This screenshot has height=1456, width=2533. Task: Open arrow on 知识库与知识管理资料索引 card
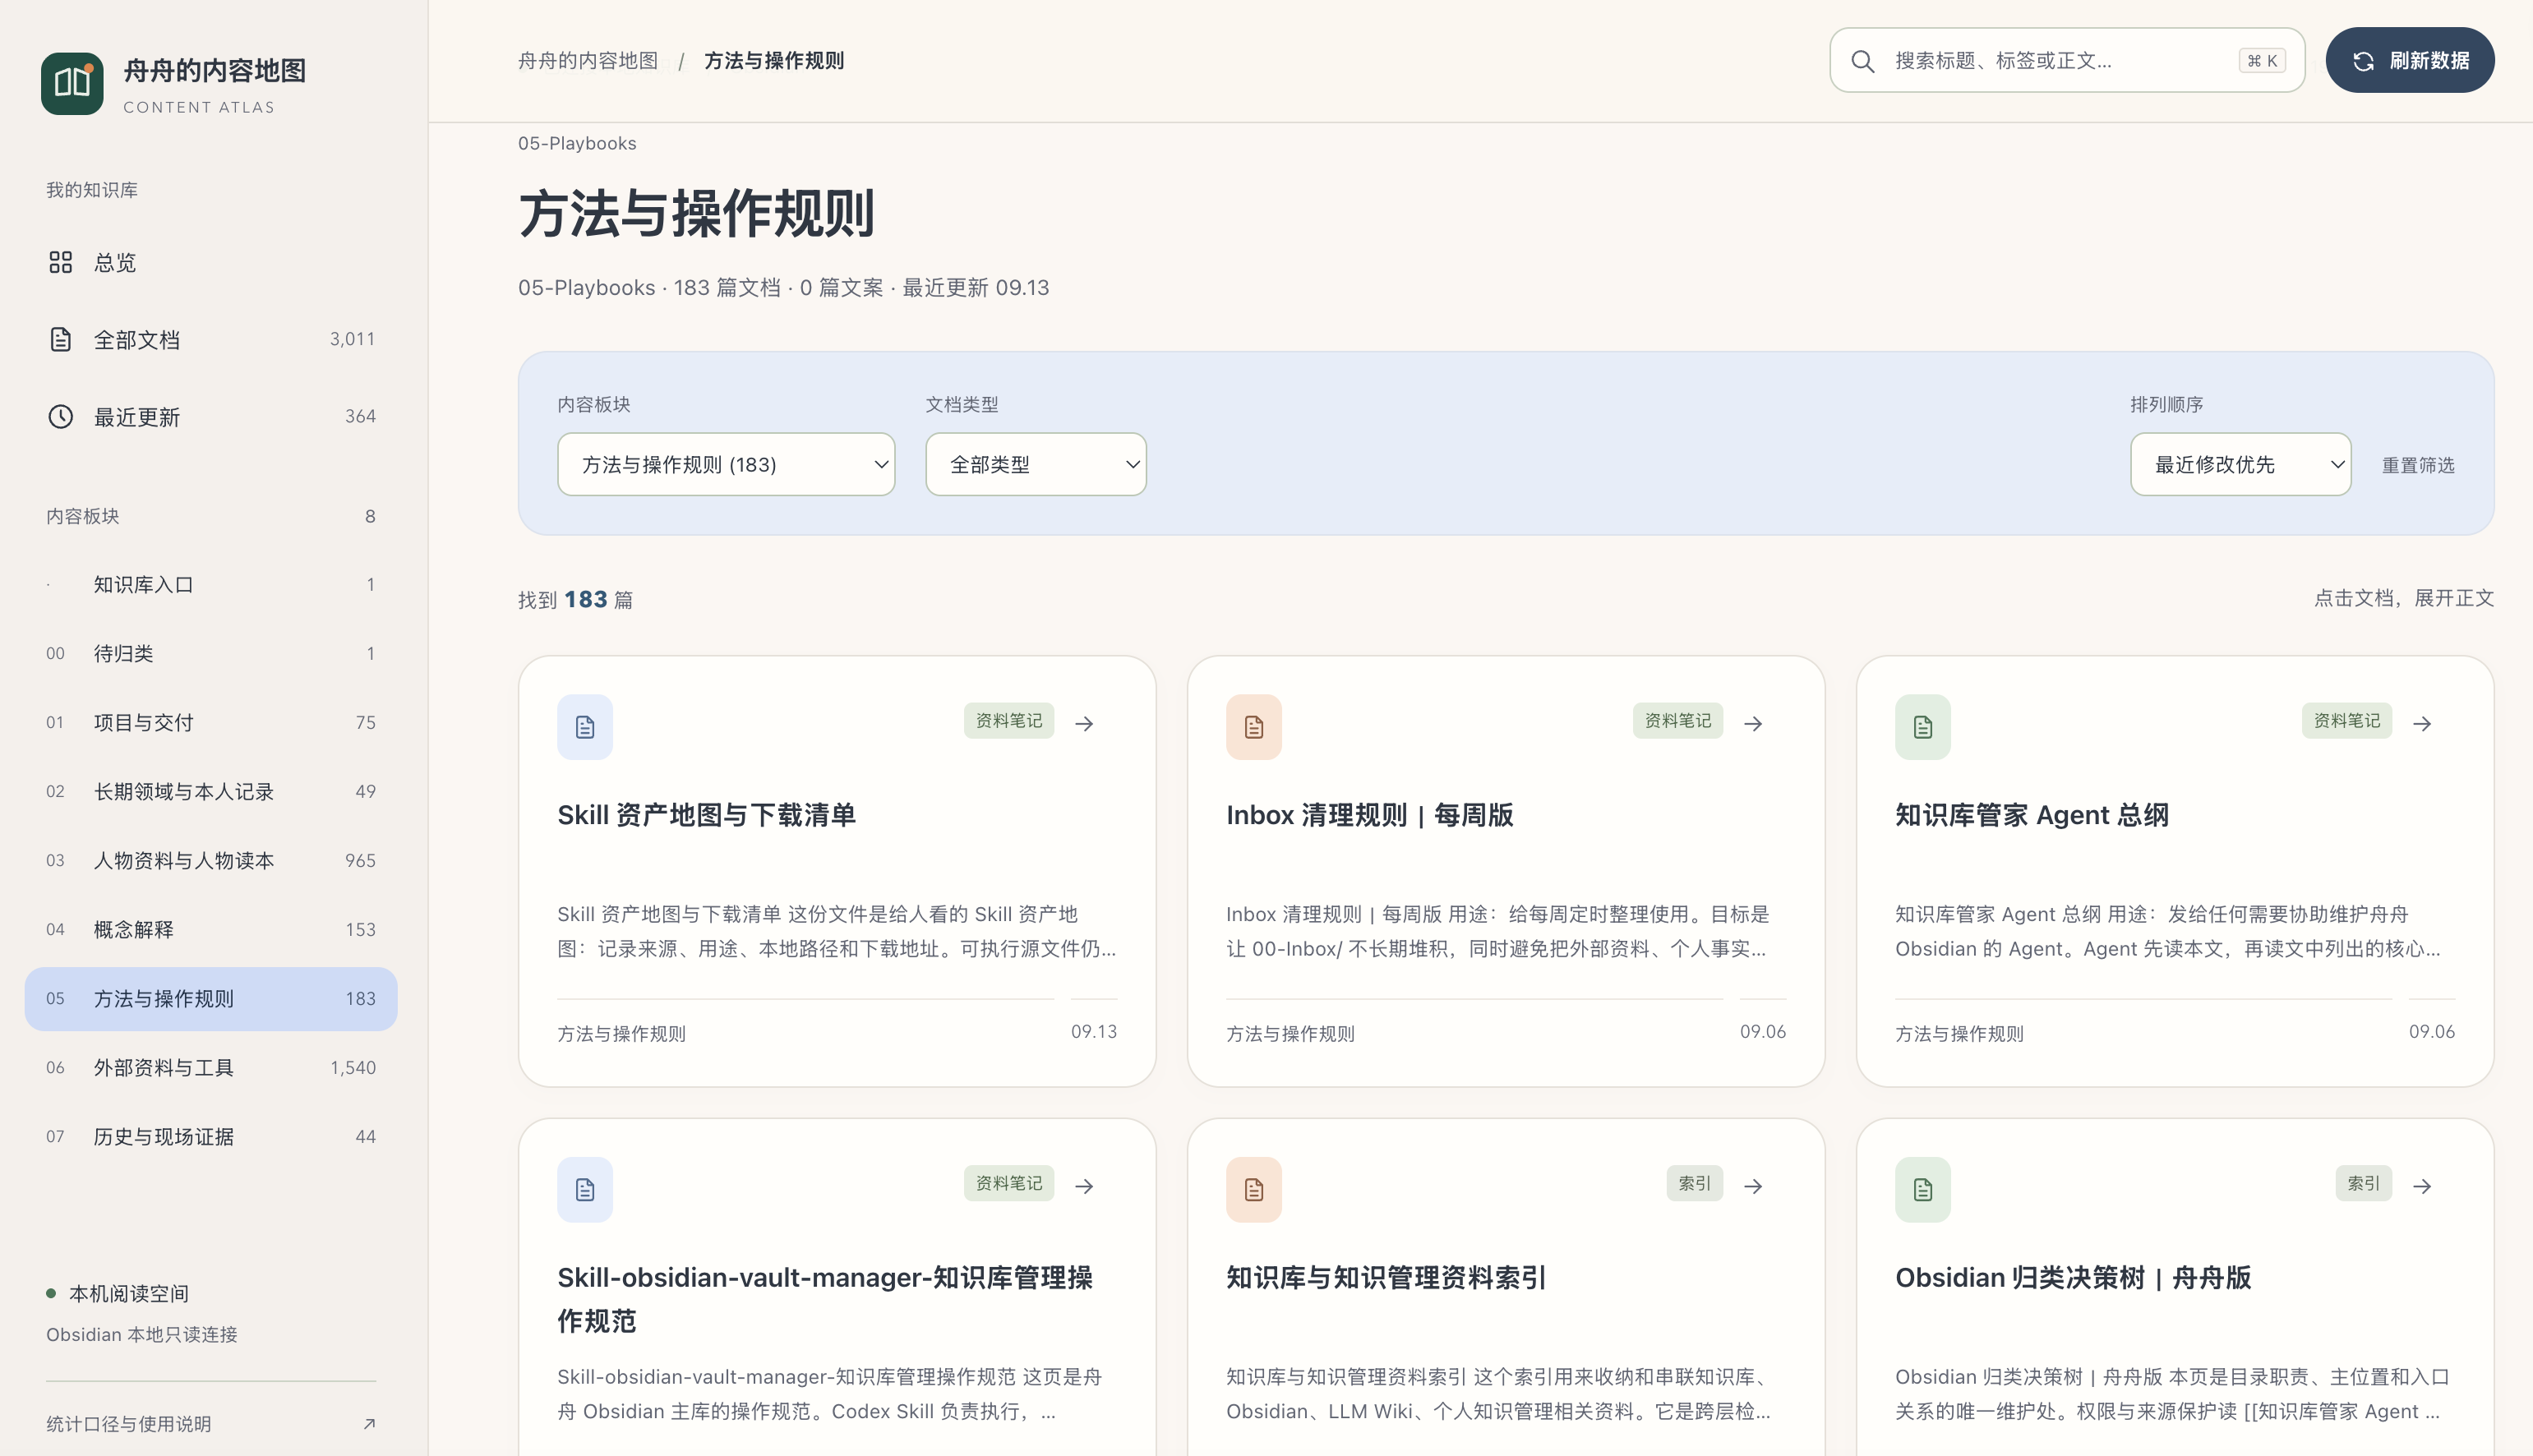1753,1186
